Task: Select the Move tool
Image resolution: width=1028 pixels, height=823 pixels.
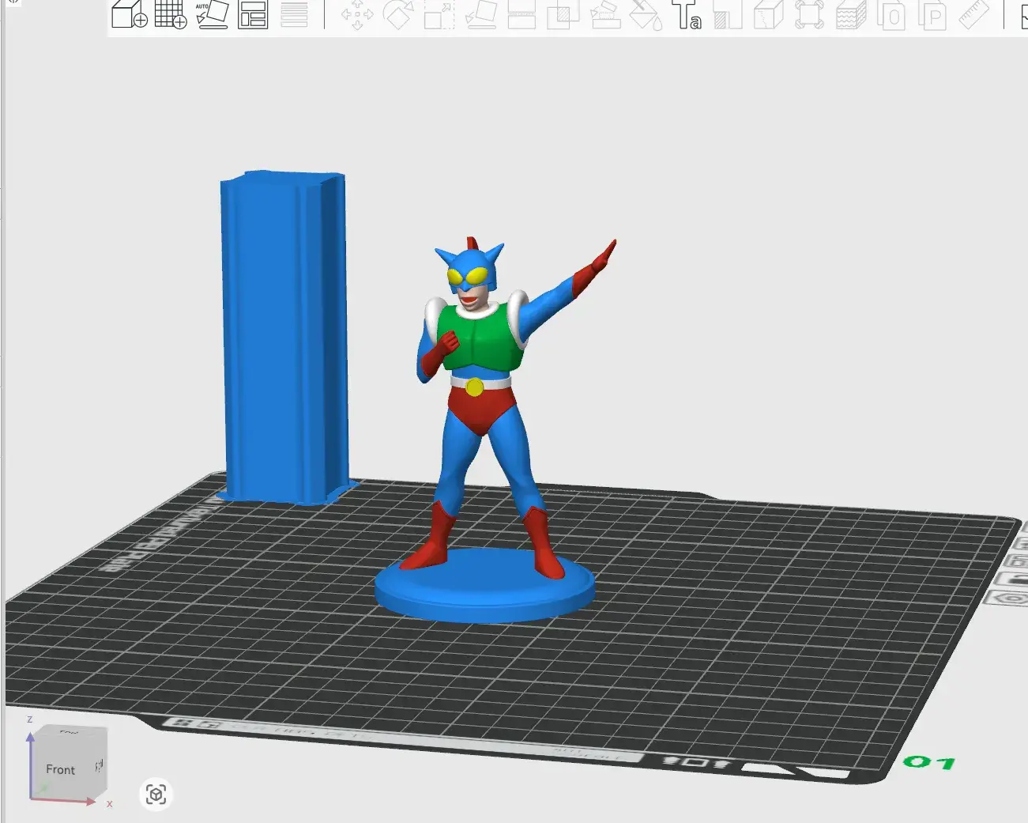Action: pyautogui.click(x=357, y=15)
